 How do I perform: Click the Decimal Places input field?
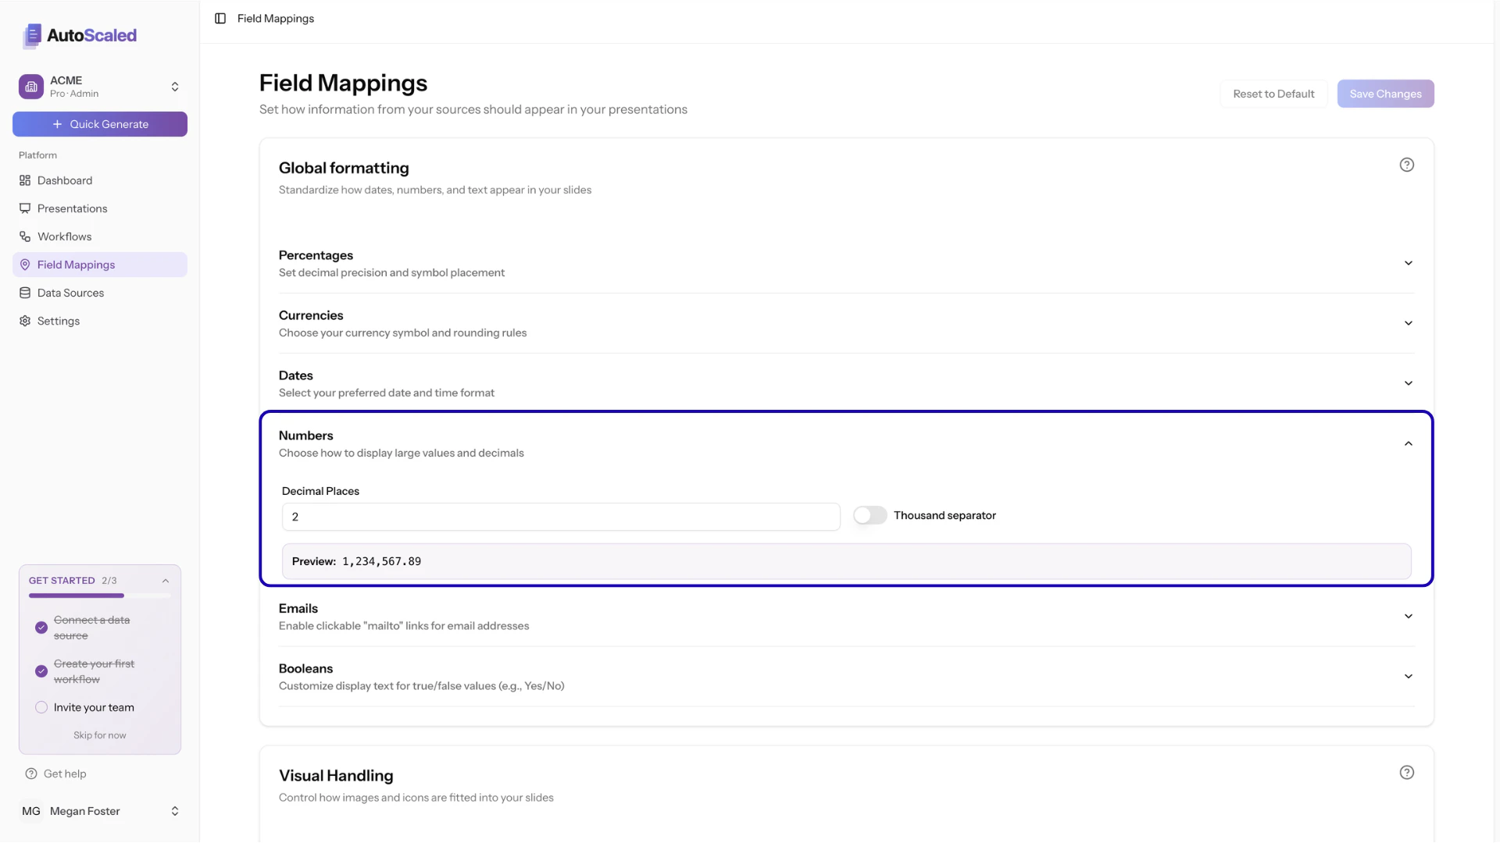[x=560, y=517]
